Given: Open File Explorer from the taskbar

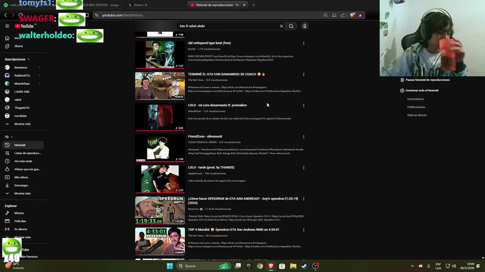Looking at the screenshot, I should point(293,266).
